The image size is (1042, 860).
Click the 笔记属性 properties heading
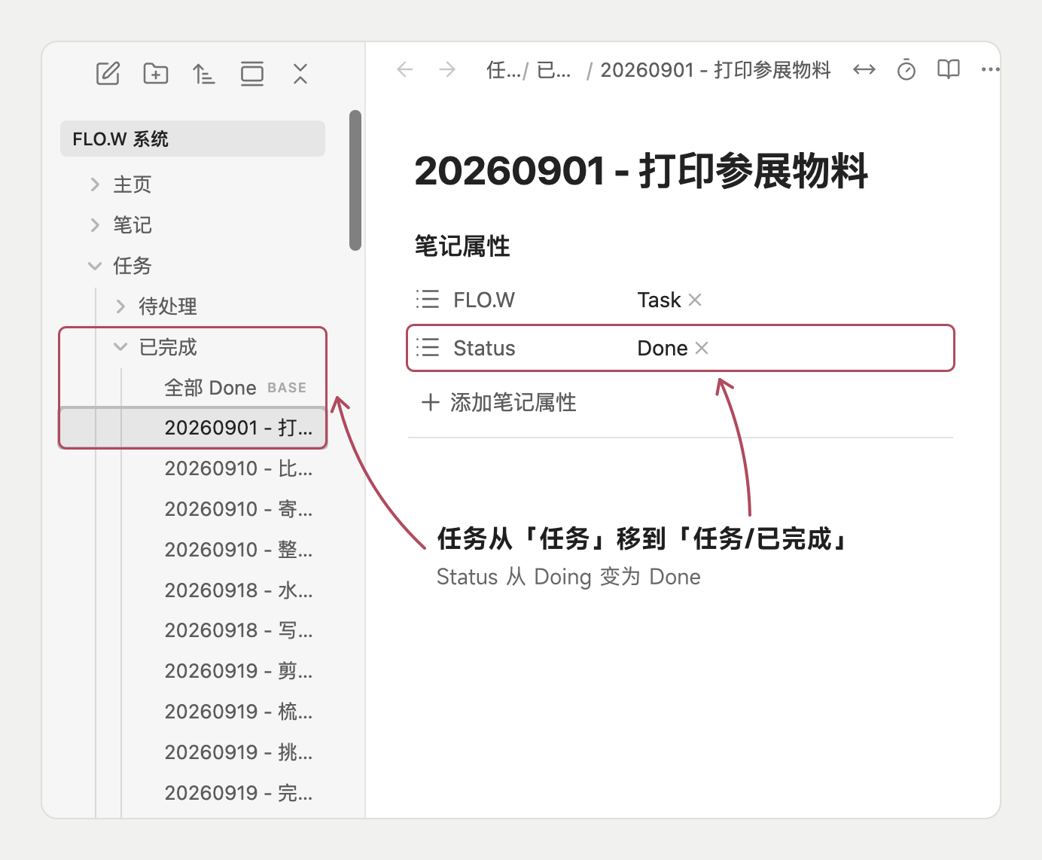462,246
